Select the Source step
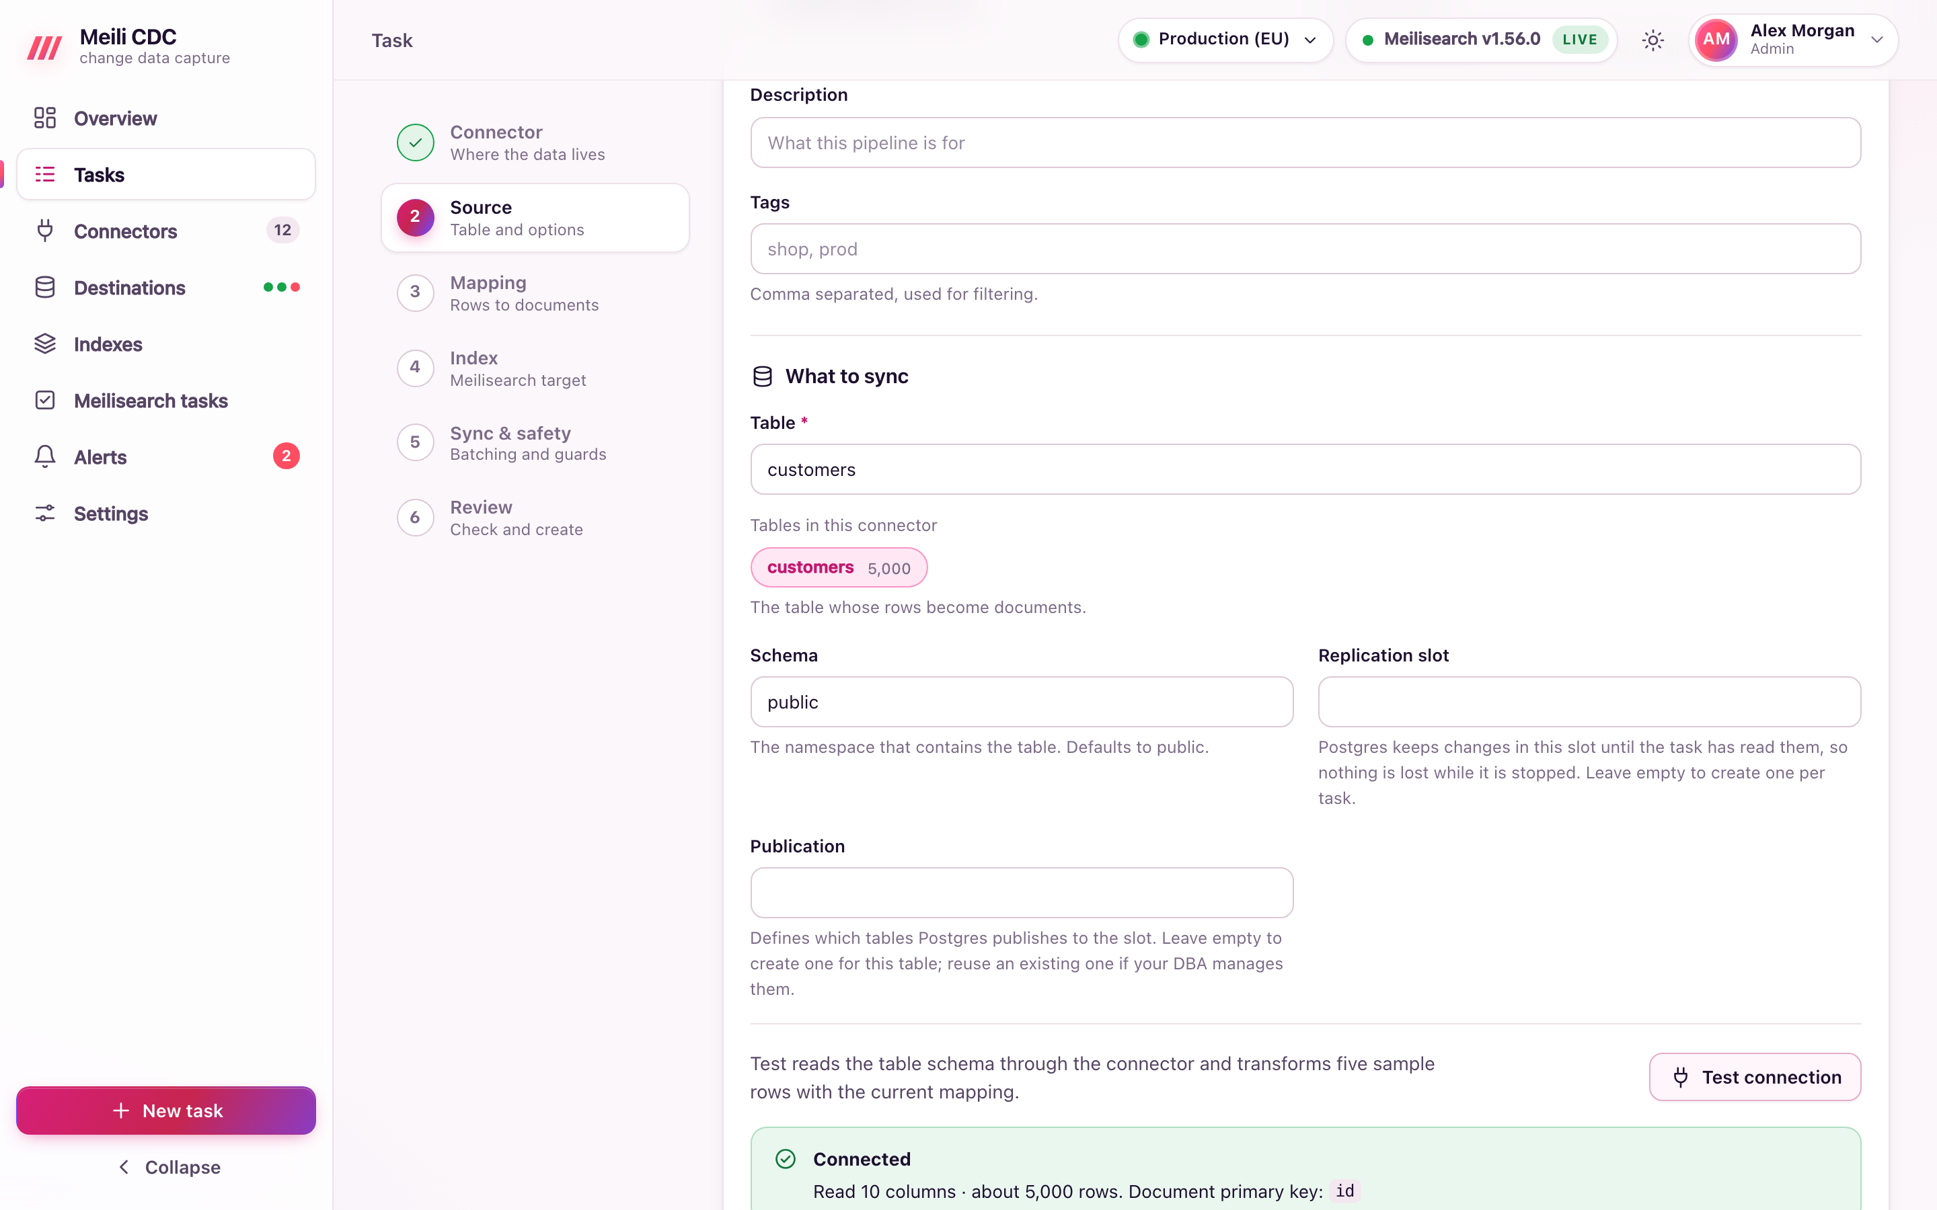1937x1210 pixels. [535, 218]
